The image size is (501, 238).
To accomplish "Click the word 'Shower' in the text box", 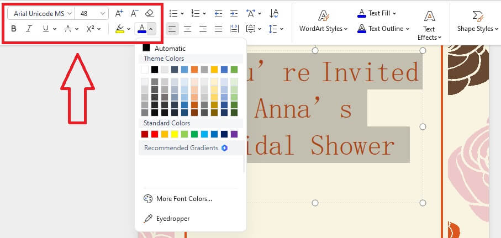I will coord(353,145).
